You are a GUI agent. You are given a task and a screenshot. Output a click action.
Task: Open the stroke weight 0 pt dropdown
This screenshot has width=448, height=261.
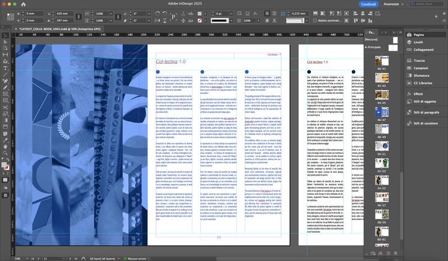click(231, 13)
